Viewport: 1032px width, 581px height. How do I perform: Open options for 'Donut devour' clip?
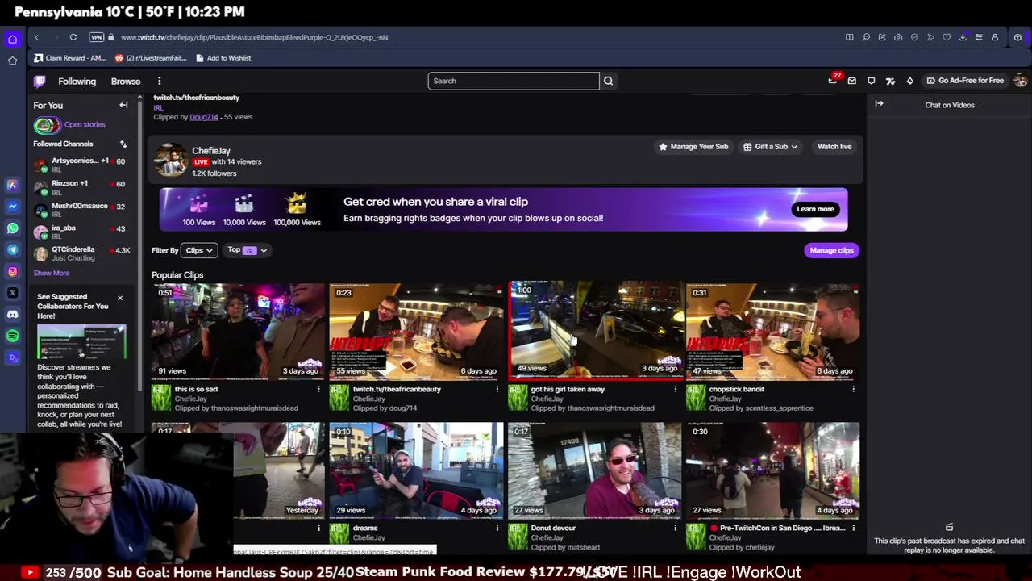pos(676,529)
